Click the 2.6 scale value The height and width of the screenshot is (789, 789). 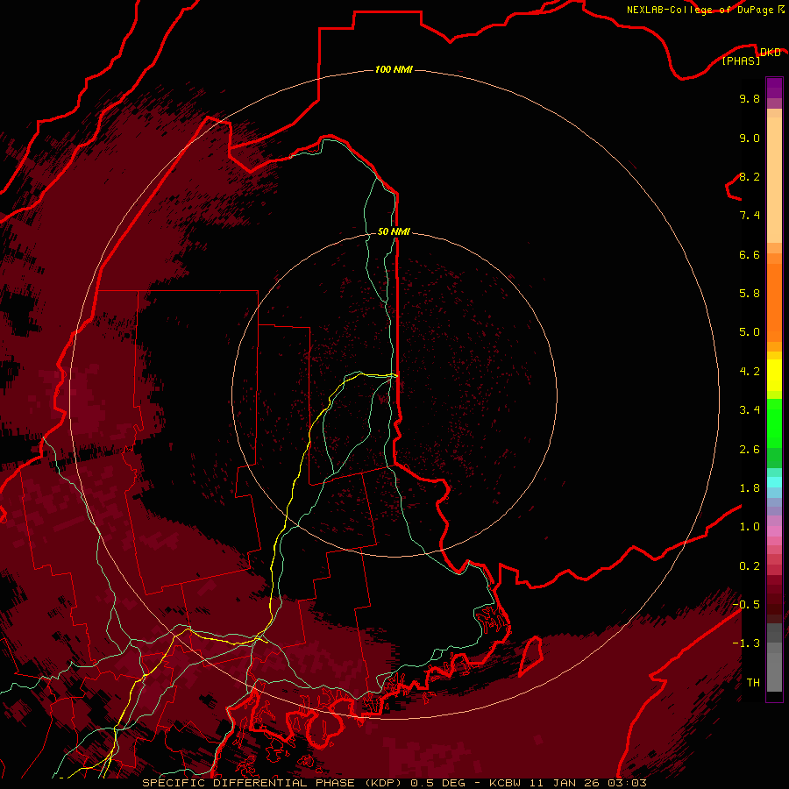click(x=750, y=450)
